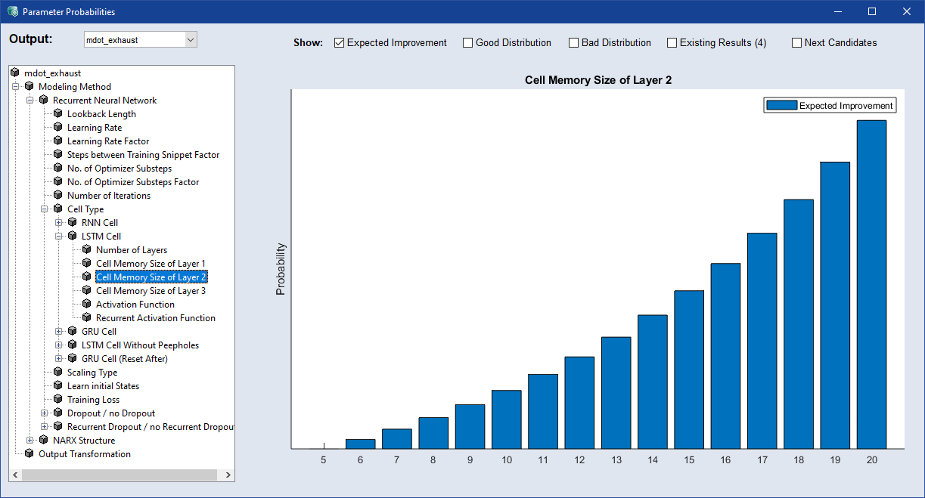Click the cube icon next to Number of Layers
The height and width of the screenshot is (498, 925).
(86, 250)
